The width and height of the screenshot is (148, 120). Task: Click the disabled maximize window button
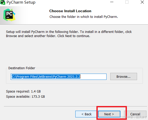tap(127, 2)
